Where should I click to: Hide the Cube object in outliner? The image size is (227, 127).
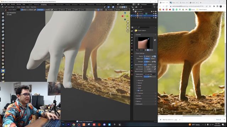pyautogui.click(x=154, y=16)
